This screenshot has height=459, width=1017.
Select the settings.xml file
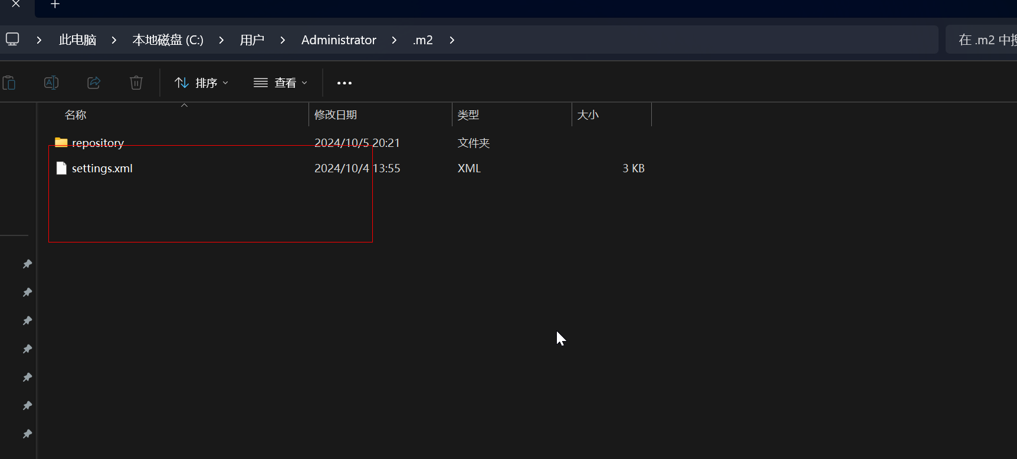[x=102, y=168]
